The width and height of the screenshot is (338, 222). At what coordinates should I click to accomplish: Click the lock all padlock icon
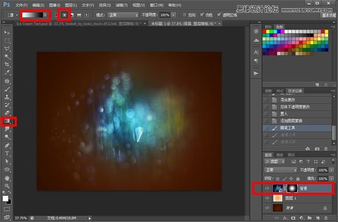point(298,178)
